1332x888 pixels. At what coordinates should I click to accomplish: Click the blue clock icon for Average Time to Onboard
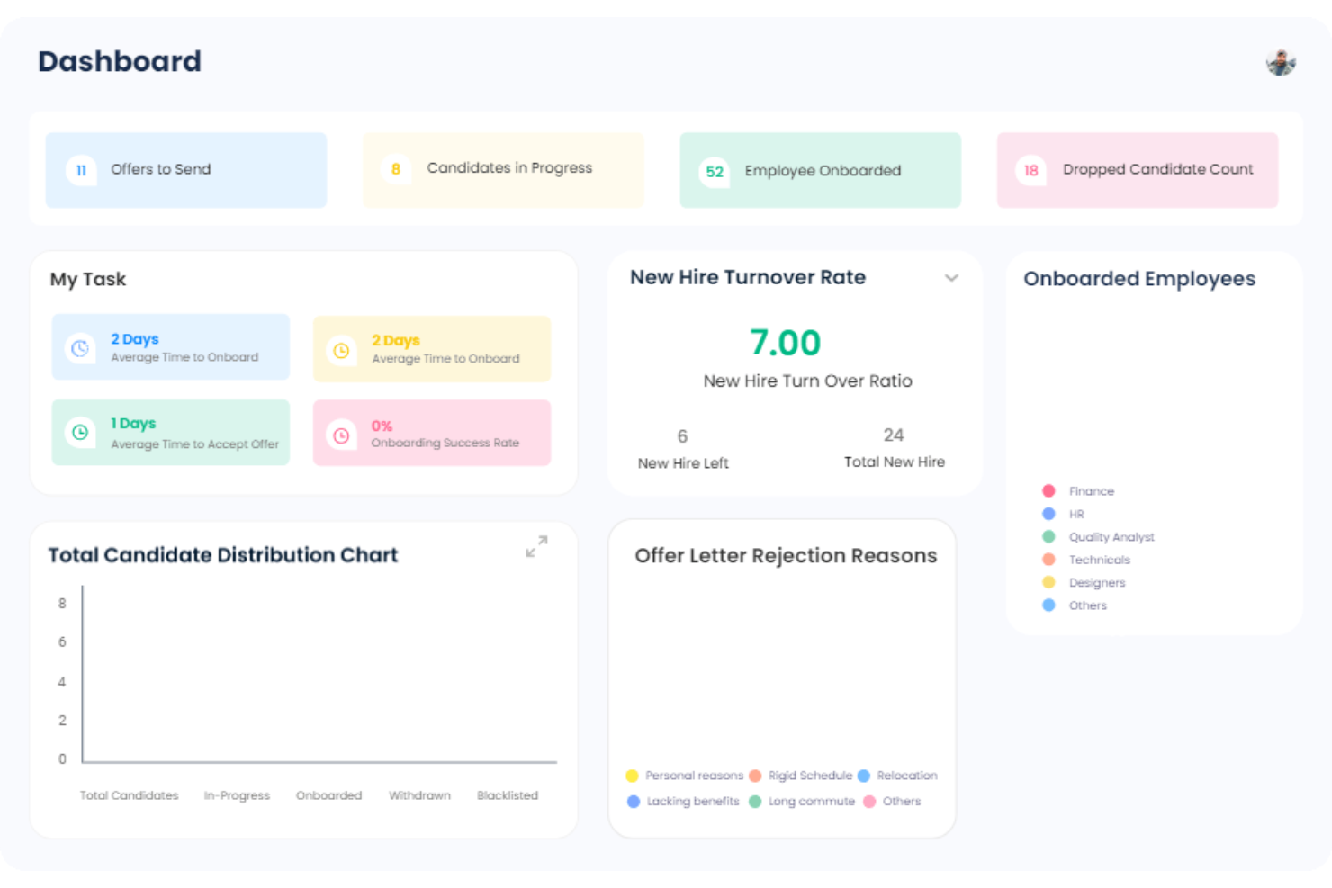click(x=80, y=348)
